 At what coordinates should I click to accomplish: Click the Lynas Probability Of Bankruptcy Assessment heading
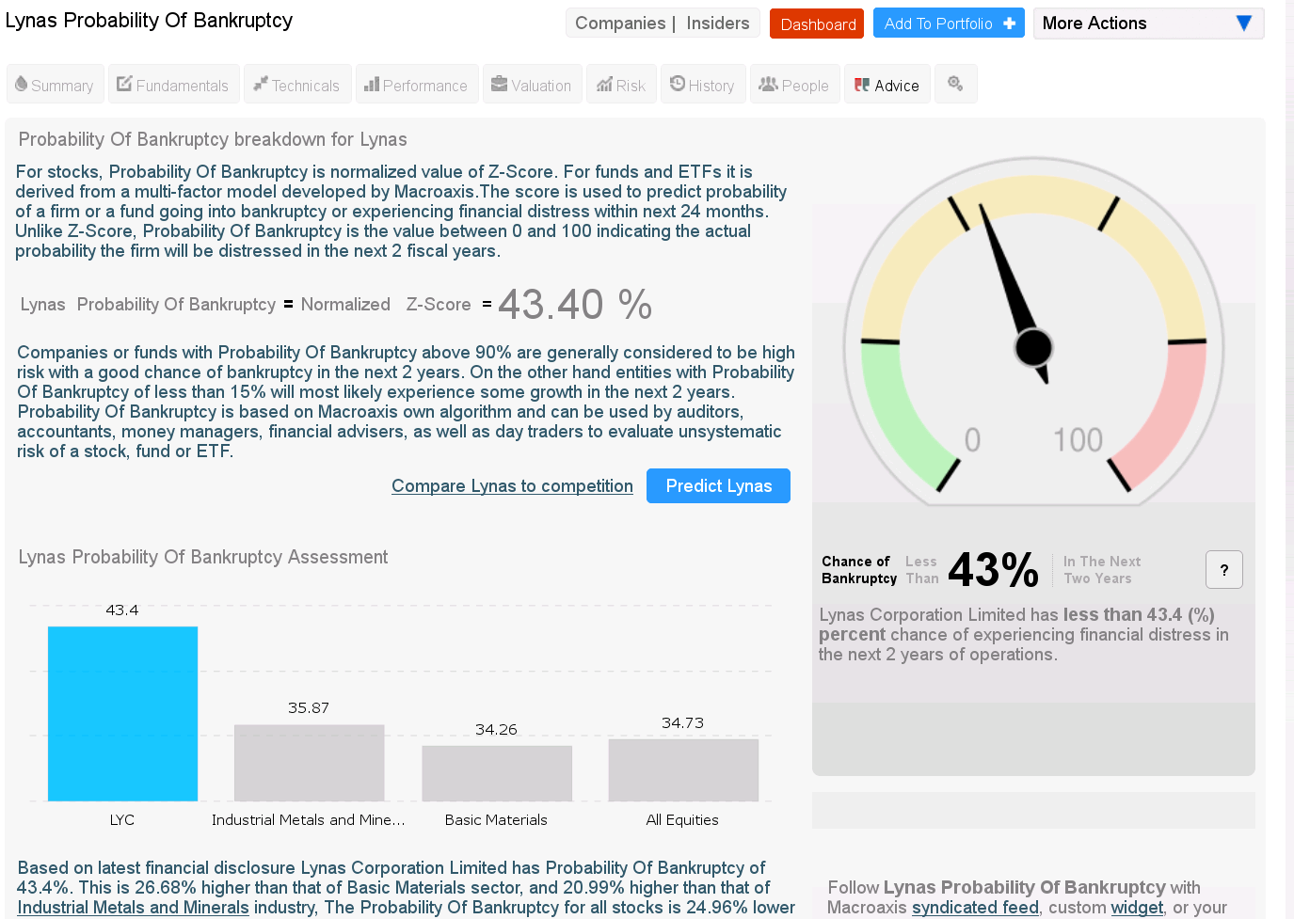click(x=203, y=557)
